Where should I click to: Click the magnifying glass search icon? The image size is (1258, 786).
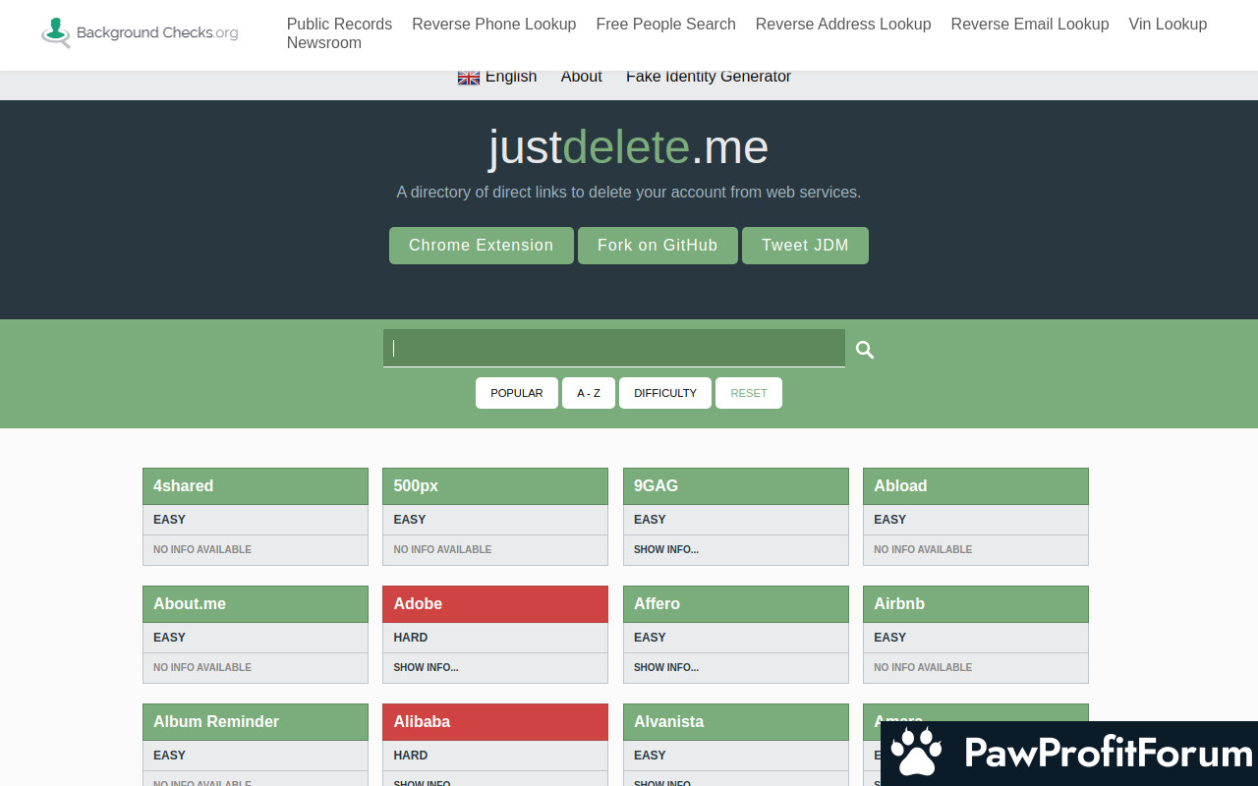pos(865,349)
